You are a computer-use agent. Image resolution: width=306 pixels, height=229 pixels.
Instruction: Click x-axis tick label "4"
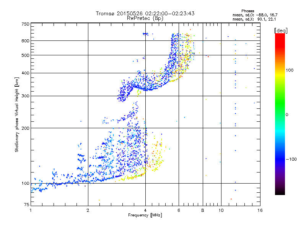[145, 210]
